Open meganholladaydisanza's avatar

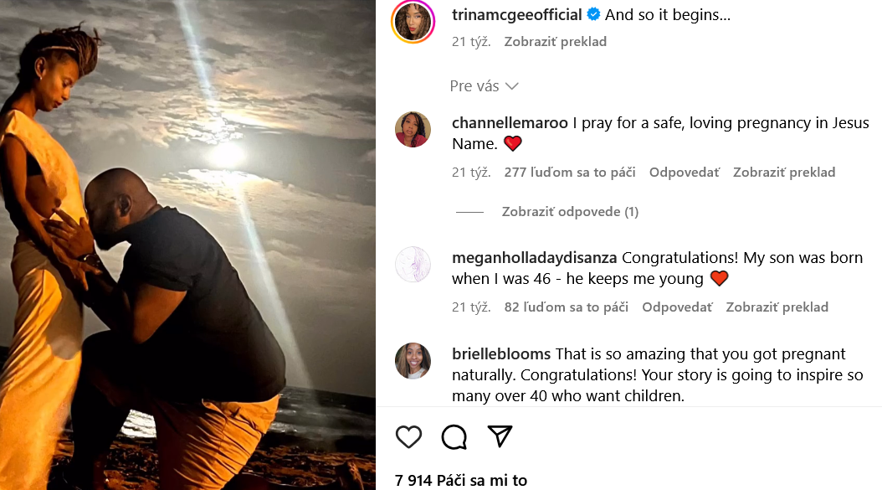(413, 264)
